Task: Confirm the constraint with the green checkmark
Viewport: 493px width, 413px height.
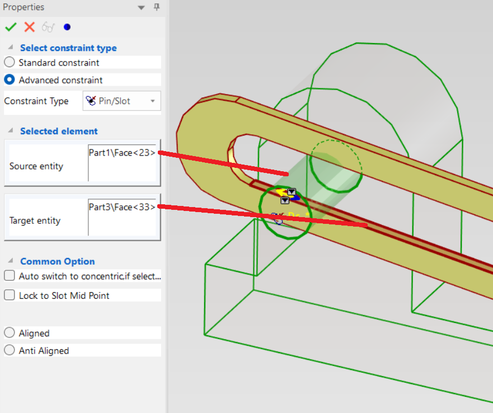Action: coord(10,27)
